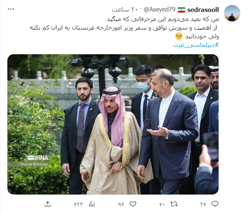Click the retweet count ۴۰
The width and height of the screenshot is (247, 213).
(x=162, y=204)
